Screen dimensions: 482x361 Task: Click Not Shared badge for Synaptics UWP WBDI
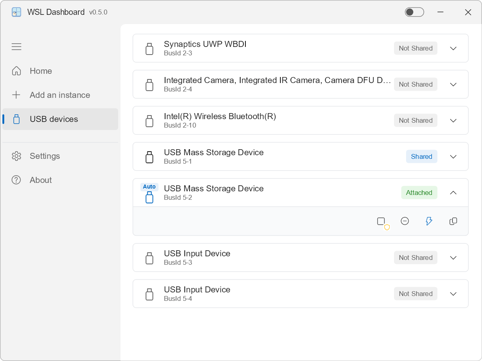point(416,48)
